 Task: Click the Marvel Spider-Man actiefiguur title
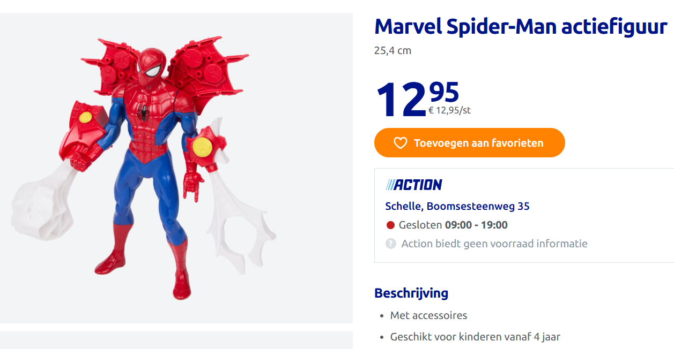(x=521, y=26)
